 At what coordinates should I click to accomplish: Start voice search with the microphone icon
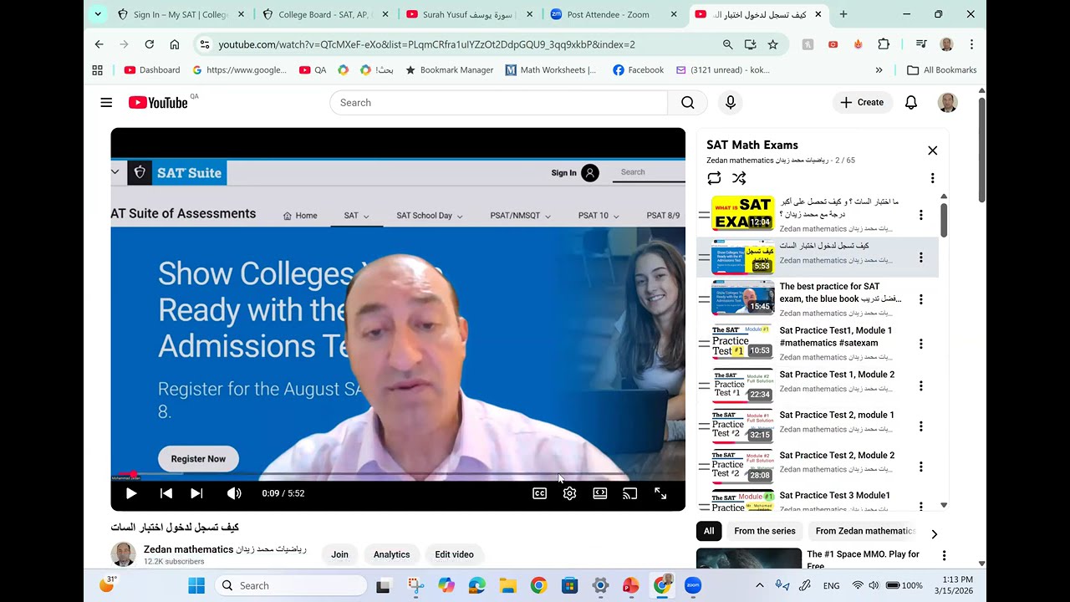[x=731, y=103]
